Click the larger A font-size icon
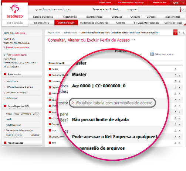 pyautogui.click(x=183, y=33)
